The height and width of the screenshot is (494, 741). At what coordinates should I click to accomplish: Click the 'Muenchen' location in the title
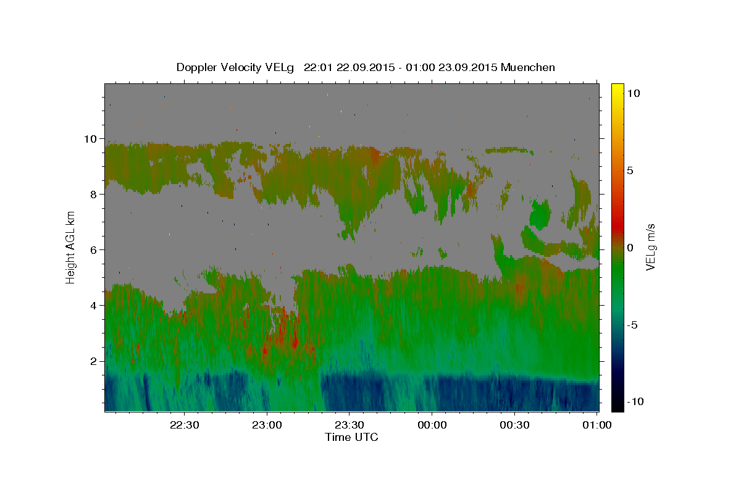[528, 67]
